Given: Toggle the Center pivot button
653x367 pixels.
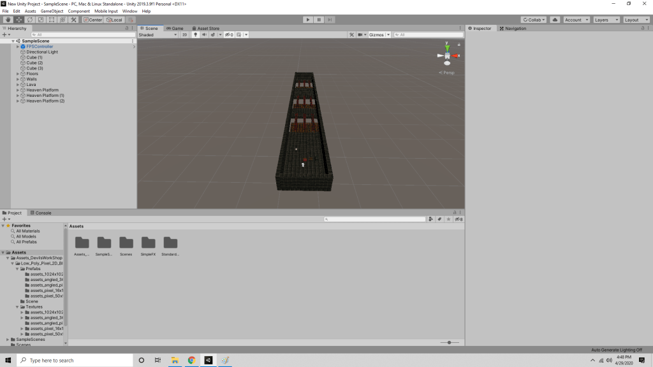Looking at the screenshot, I should [92, 20].
